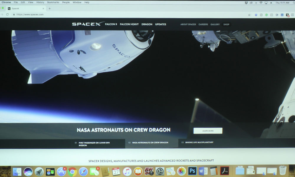Open blue folder stack in dock
Screen dimensions: 295x177
(240, 171)
